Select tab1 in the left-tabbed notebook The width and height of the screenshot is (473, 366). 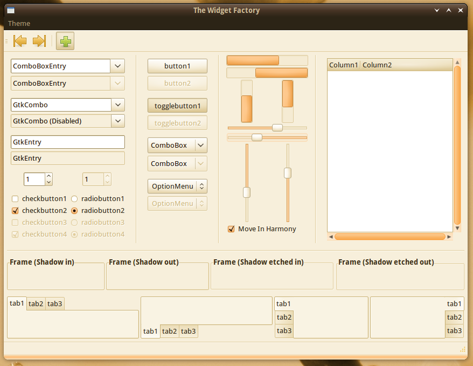283,304
